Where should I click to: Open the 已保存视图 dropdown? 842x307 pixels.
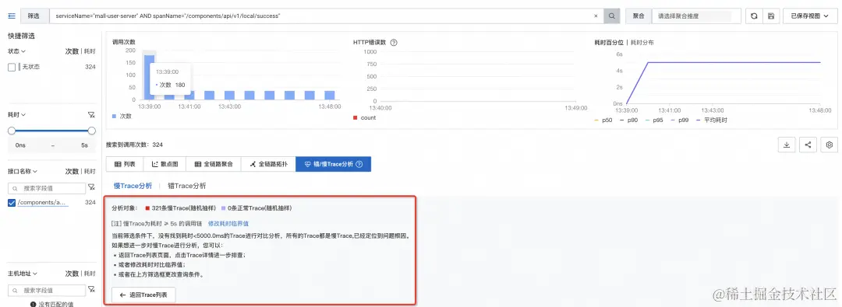(x=810, y=16)
